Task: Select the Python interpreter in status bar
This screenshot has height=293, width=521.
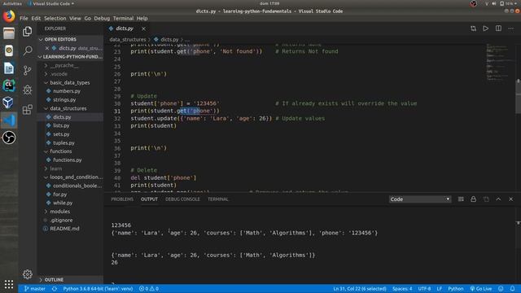Action: click(98, 289)
